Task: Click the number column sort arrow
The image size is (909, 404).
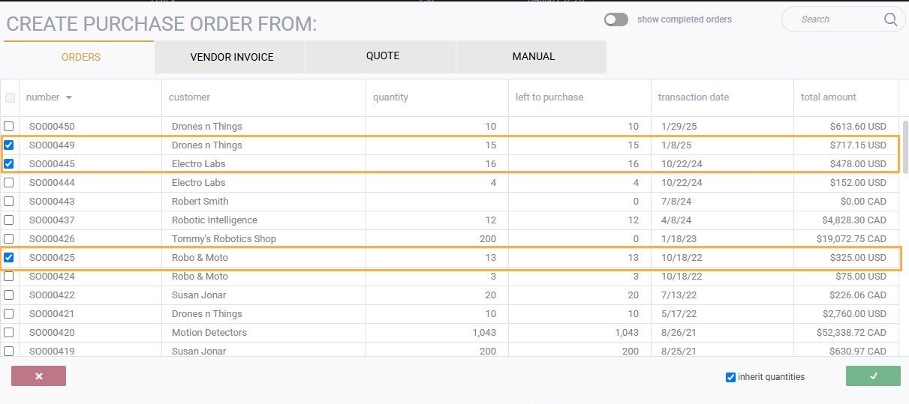Action: pos(69,97)
